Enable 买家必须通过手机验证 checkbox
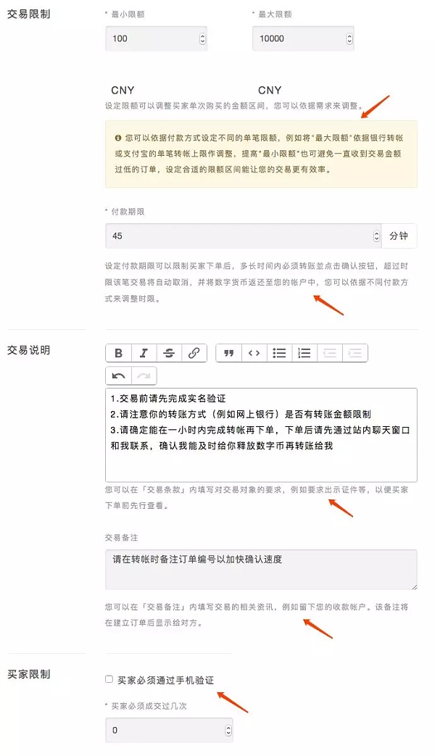Viewport: 435px width, 756px height. click(x=109, y=679)
